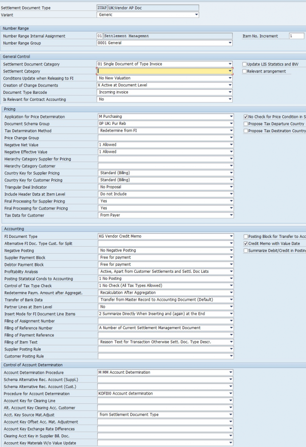
Task: Expand the Filling of Item Text dropdown
Action: coord(166,342)
